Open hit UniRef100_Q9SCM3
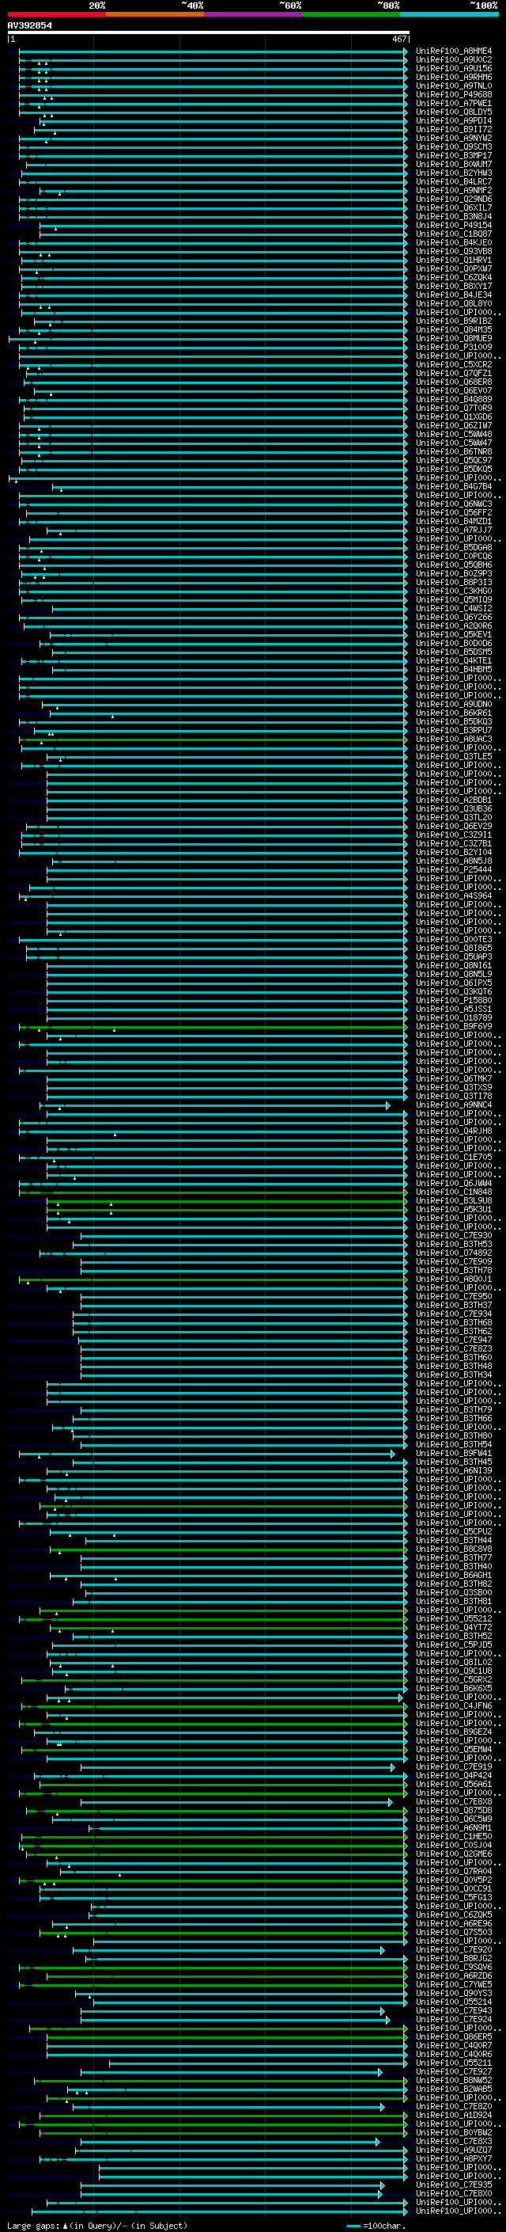This screenshot has width=506, height=2232. click(454, 147)
